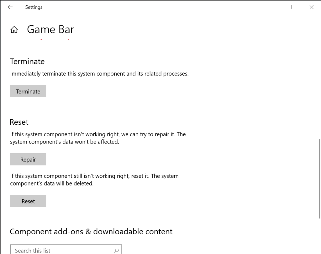This screenshot has width=321, height=254.
Task: Click the Settings window title text
Action: point(34,7)
